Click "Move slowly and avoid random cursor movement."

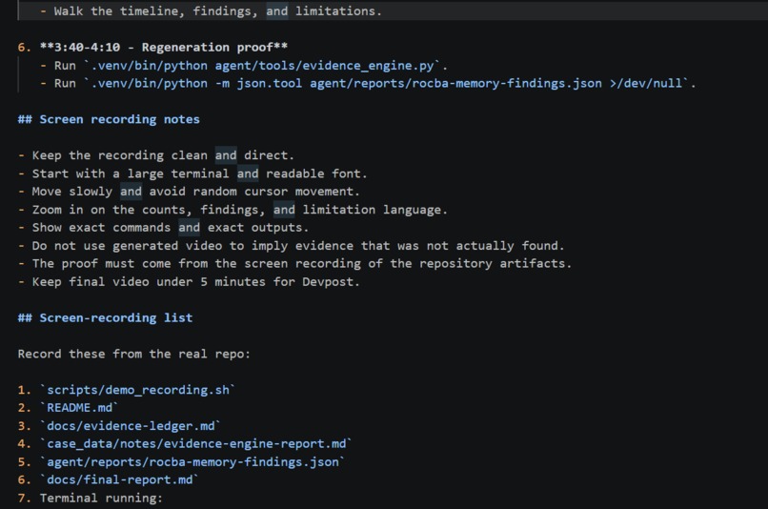(x=189, y=192)
